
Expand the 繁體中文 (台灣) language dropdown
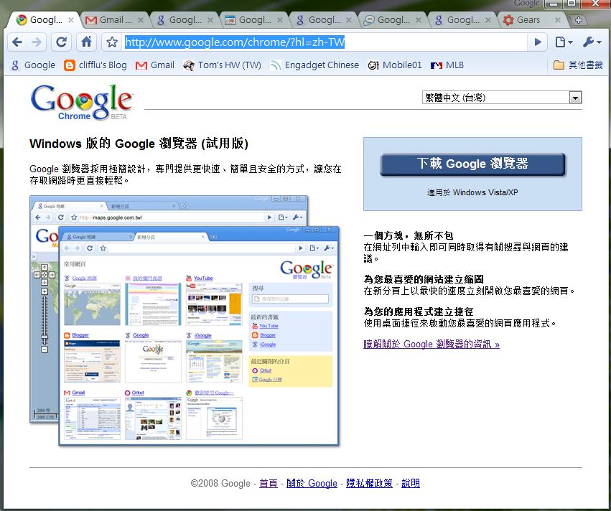(502, 98)
